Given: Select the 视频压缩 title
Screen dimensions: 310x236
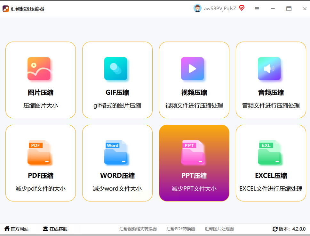Looking at the screenshot, I should 194,92.
